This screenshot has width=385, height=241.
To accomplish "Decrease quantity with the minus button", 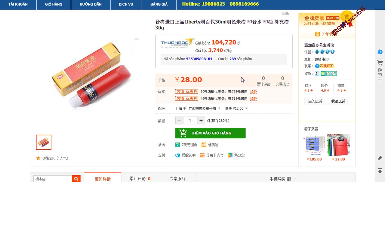I will pyautogui.click(x=179, y=120).
